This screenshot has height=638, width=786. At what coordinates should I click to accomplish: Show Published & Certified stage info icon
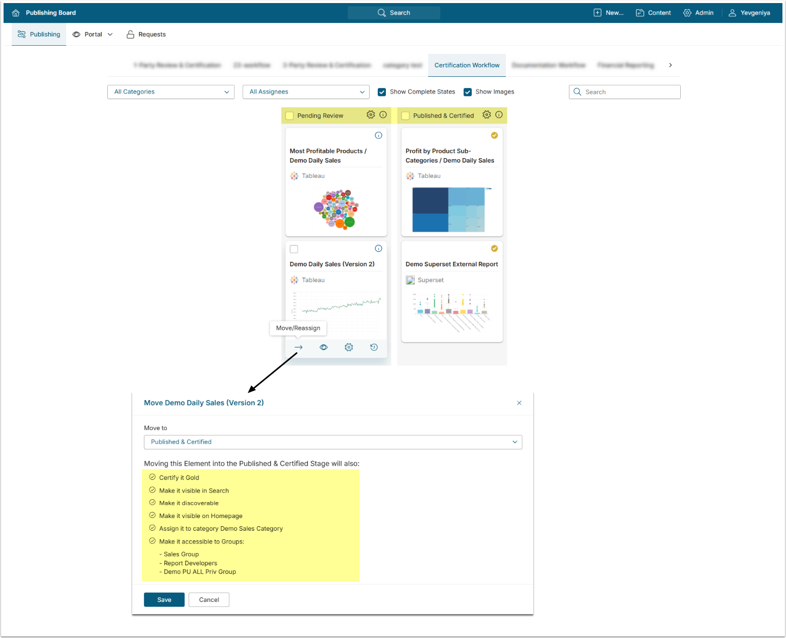click(499, 115)
